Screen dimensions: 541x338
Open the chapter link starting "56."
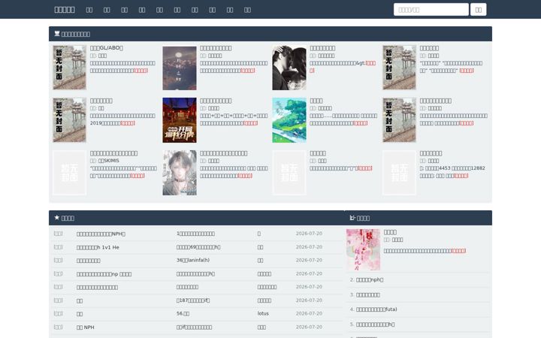183,313
